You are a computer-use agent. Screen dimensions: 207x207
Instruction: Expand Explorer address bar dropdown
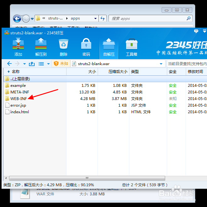click(95, 19)
